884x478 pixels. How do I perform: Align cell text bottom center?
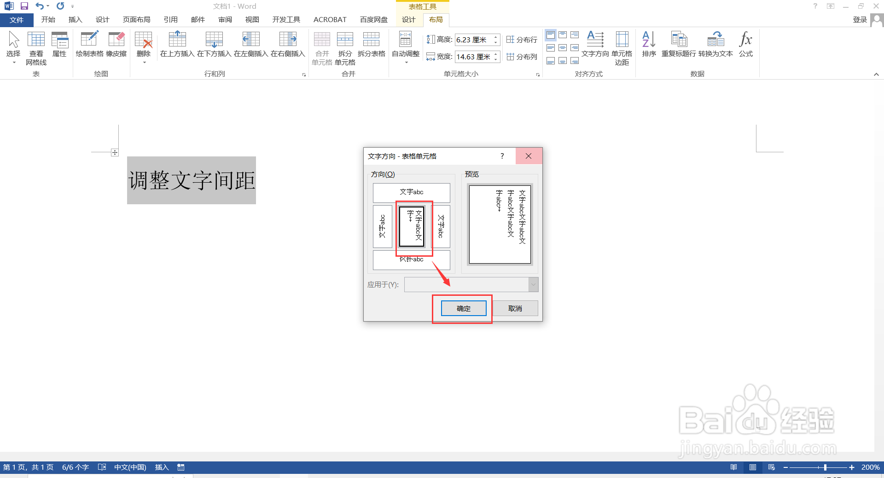(x=563, y=61)
